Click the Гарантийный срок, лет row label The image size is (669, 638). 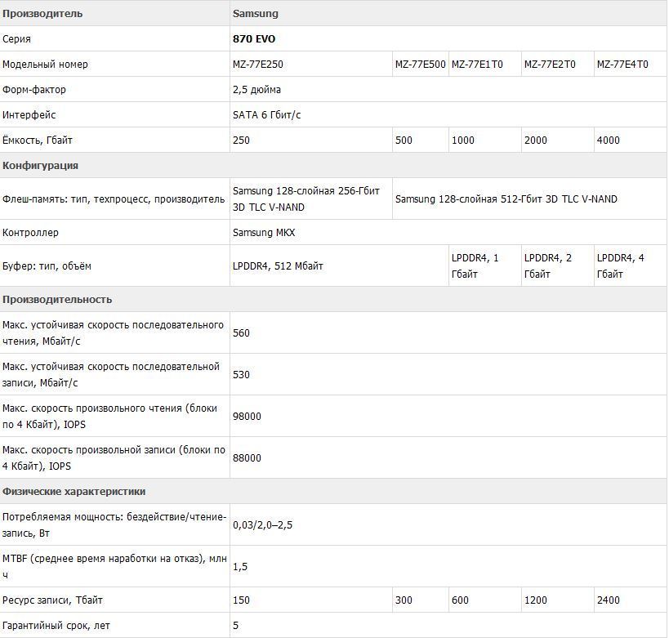pos(56,626)
